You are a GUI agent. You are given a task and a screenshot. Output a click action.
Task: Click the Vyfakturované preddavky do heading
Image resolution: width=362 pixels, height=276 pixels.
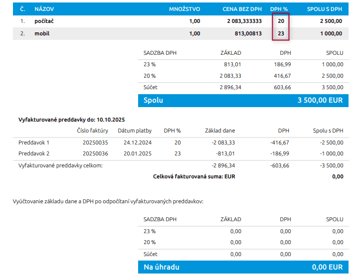coord(71,120)
